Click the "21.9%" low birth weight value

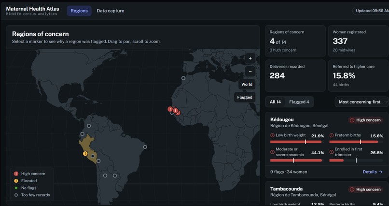(x=318, y=136)
